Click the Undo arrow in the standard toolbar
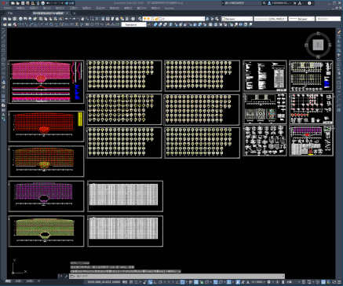This screenshot has width=343, height=286. tap(67, 19)
